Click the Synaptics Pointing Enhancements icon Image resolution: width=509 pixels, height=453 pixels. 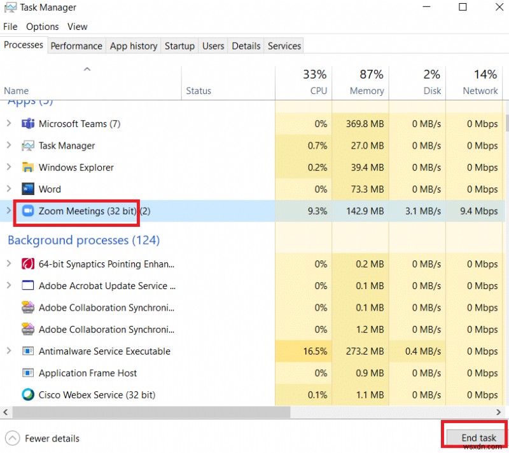tap(27, 264)
